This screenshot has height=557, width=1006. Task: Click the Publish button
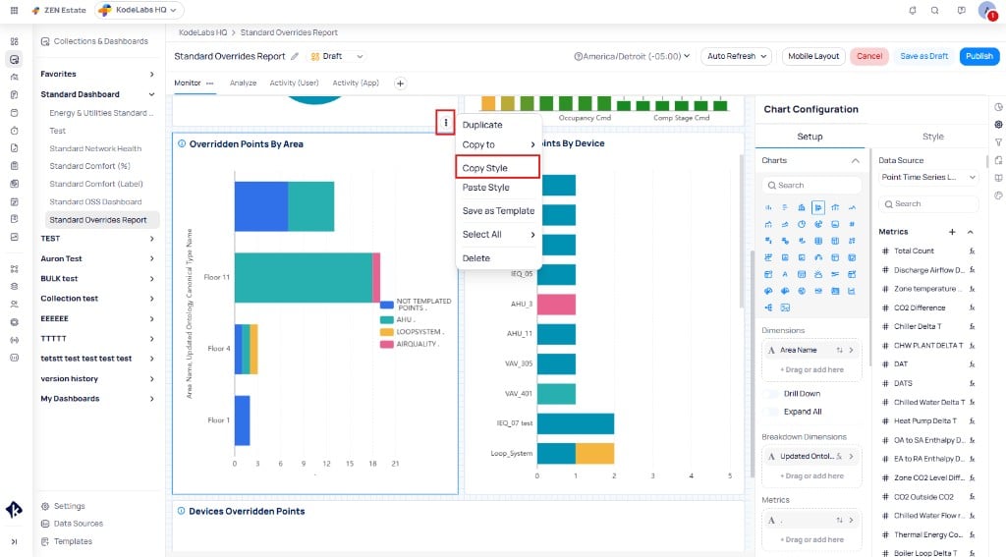click(979, 56)
